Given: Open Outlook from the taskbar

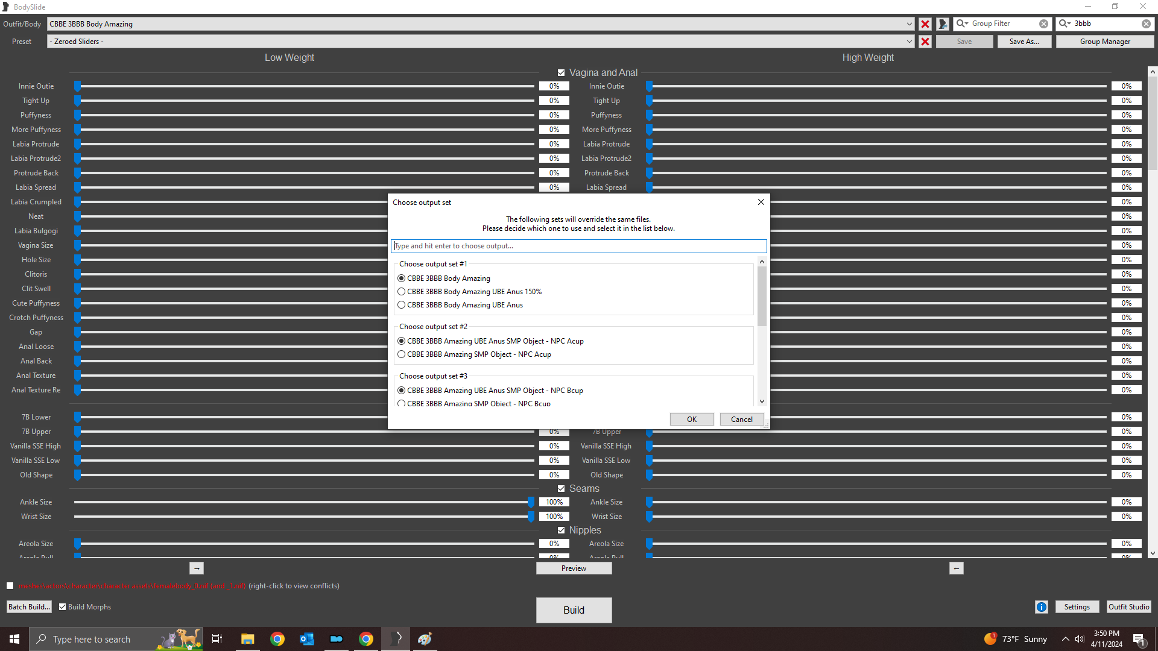Looking at the screenshot, I should (306, 639).
